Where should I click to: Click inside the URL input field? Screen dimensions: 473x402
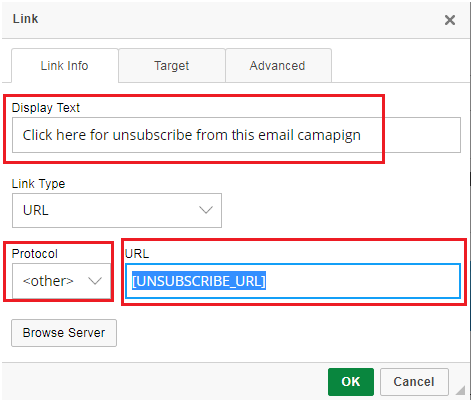tap(292, 281)
